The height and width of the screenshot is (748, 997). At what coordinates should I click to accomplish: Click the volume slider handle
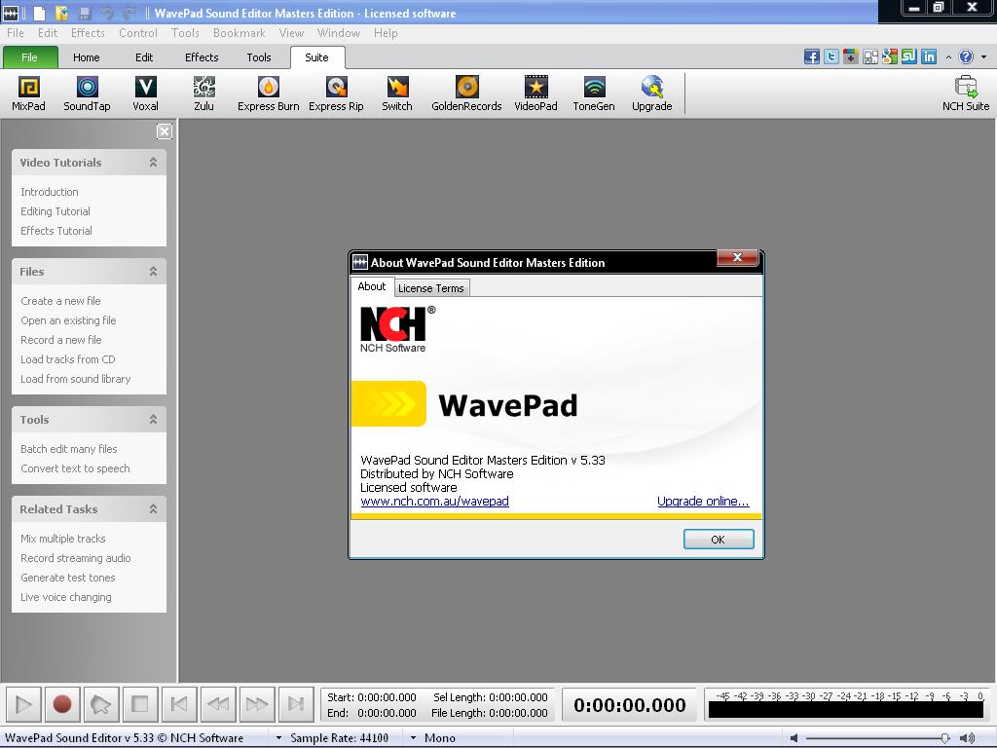click(x=944, y=738)
